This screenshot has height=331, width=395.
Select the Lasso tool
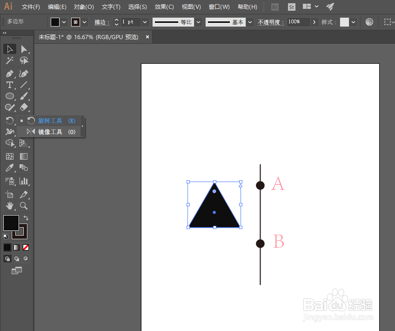click(24, 60)
